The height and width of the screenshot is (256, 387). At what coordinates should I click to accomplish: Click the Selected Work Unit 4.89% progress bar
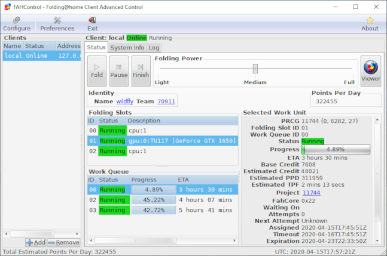[x=336, y=149]
